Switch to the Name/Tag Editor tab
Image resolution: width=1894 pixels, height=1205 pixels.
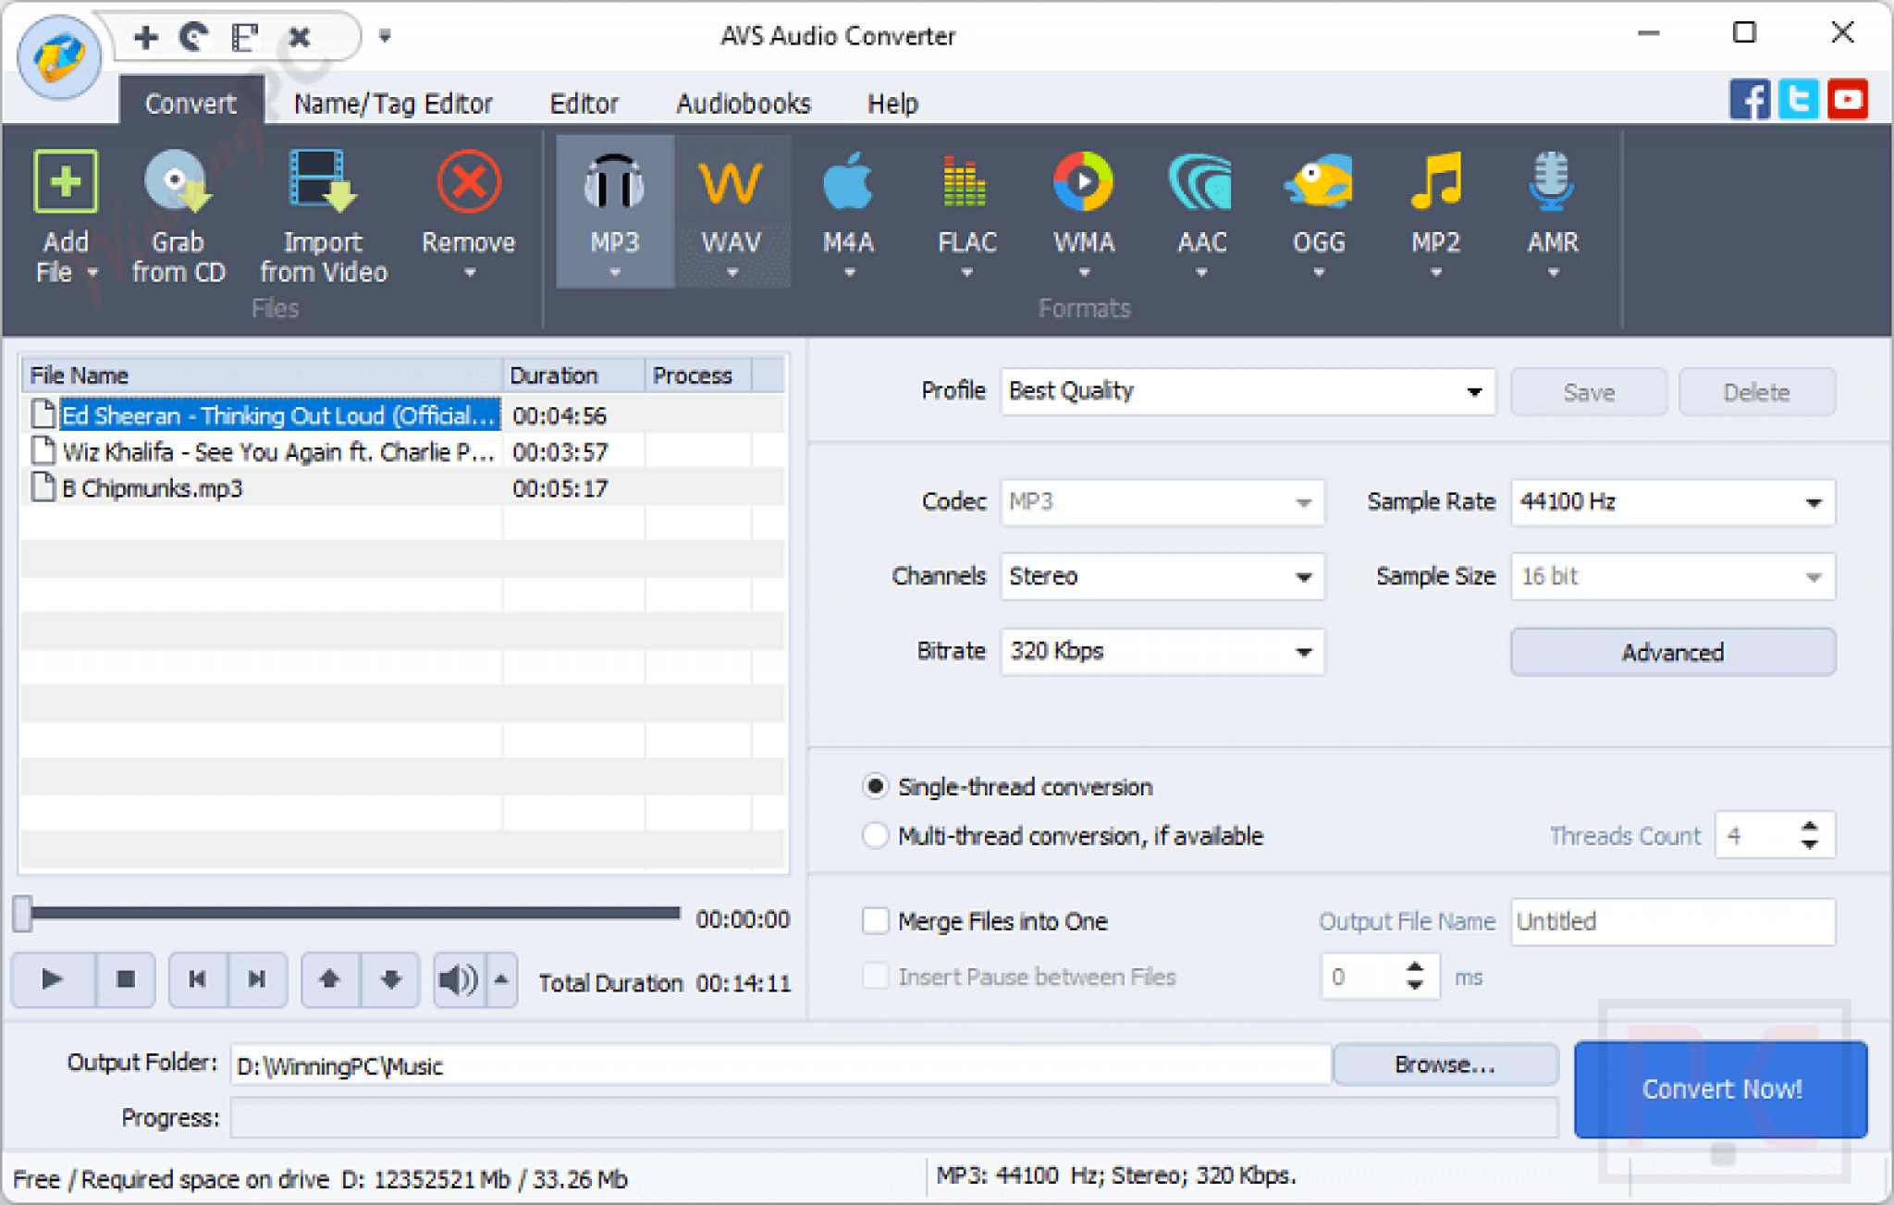[x=392, y=103]
